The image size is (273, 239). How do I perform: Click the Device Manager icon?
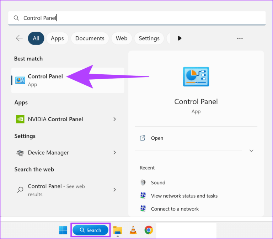pos(20,153)
